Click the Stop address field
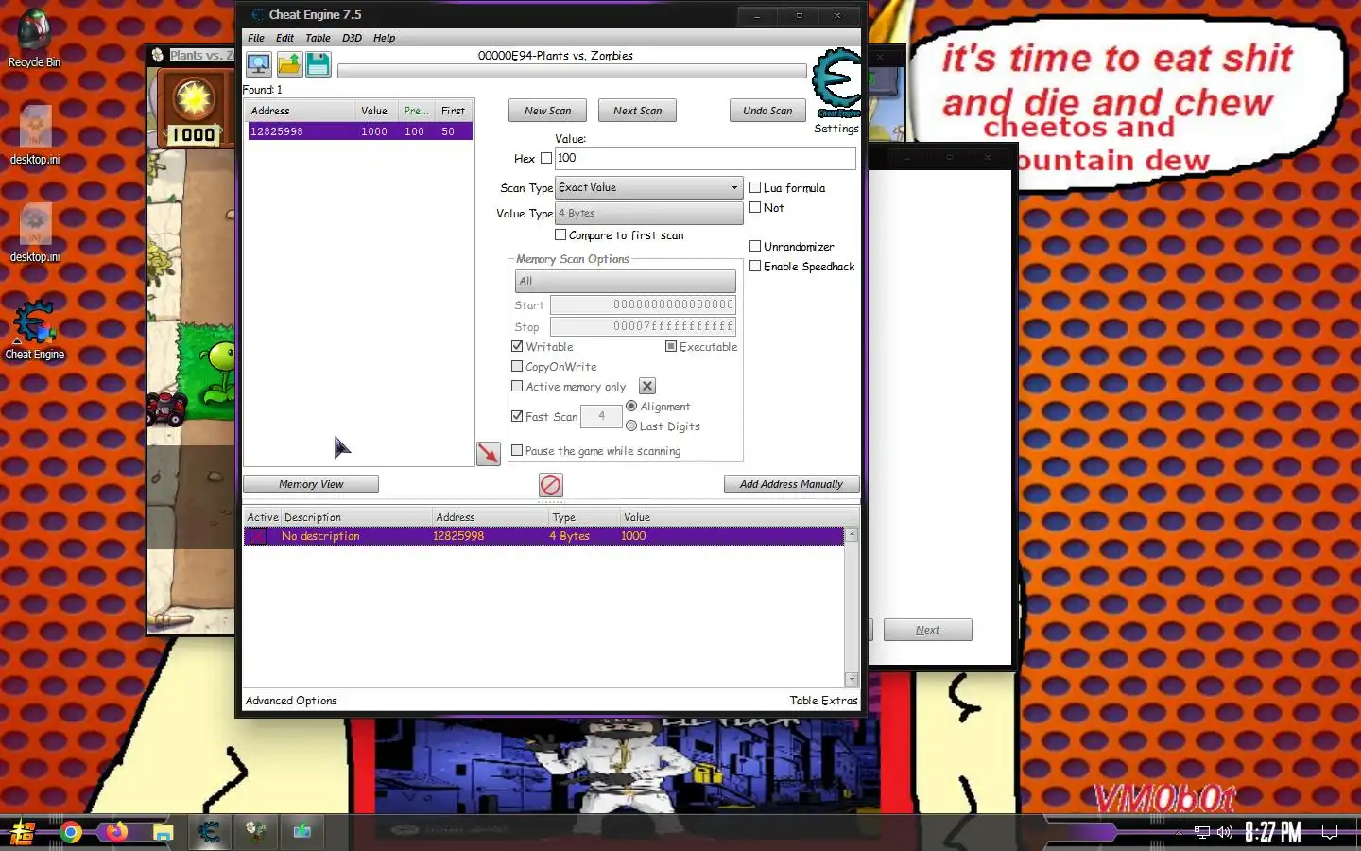Screen dimensions: 1361x851 [x=644, y=326]
